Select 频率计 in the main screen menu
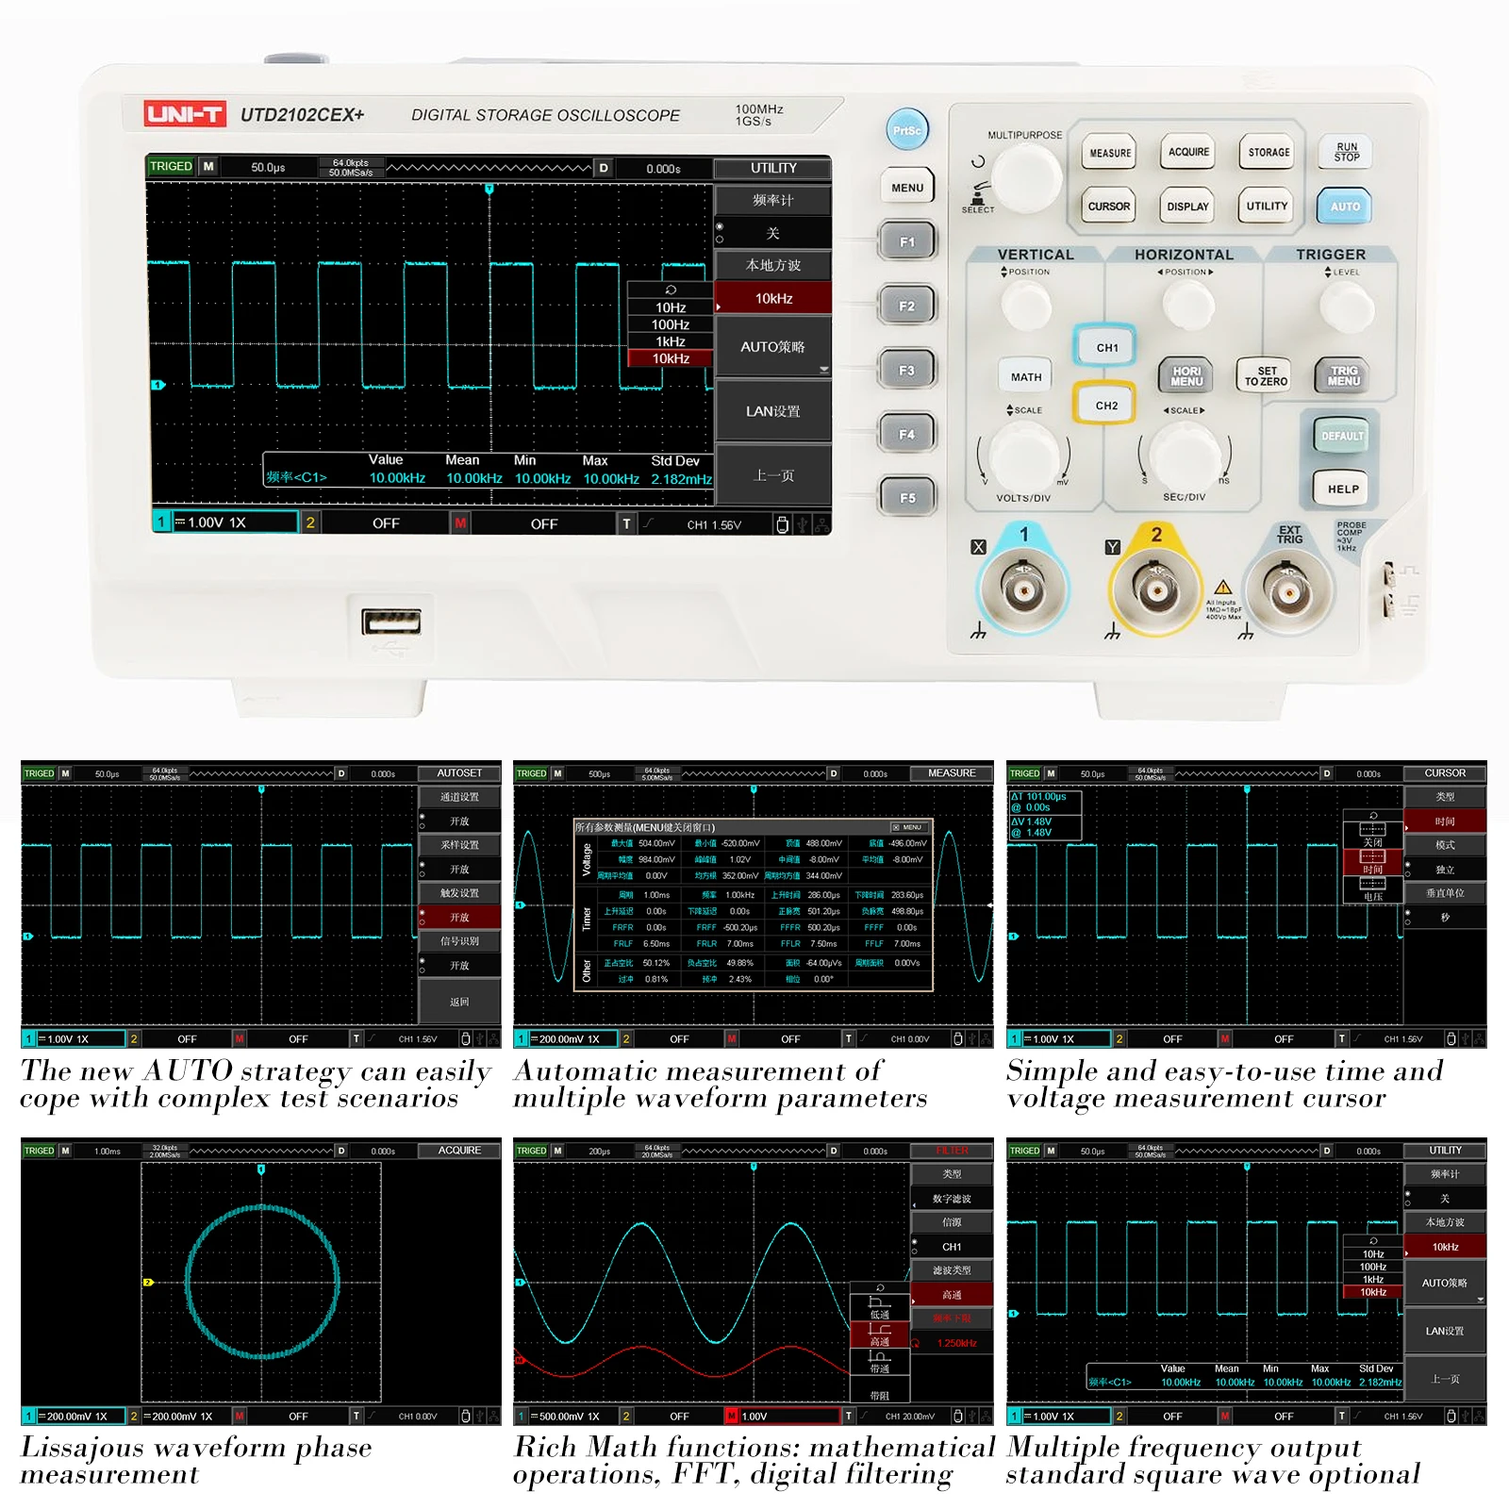Viewport: 1509px width, 1509px height. click(773, 200)
